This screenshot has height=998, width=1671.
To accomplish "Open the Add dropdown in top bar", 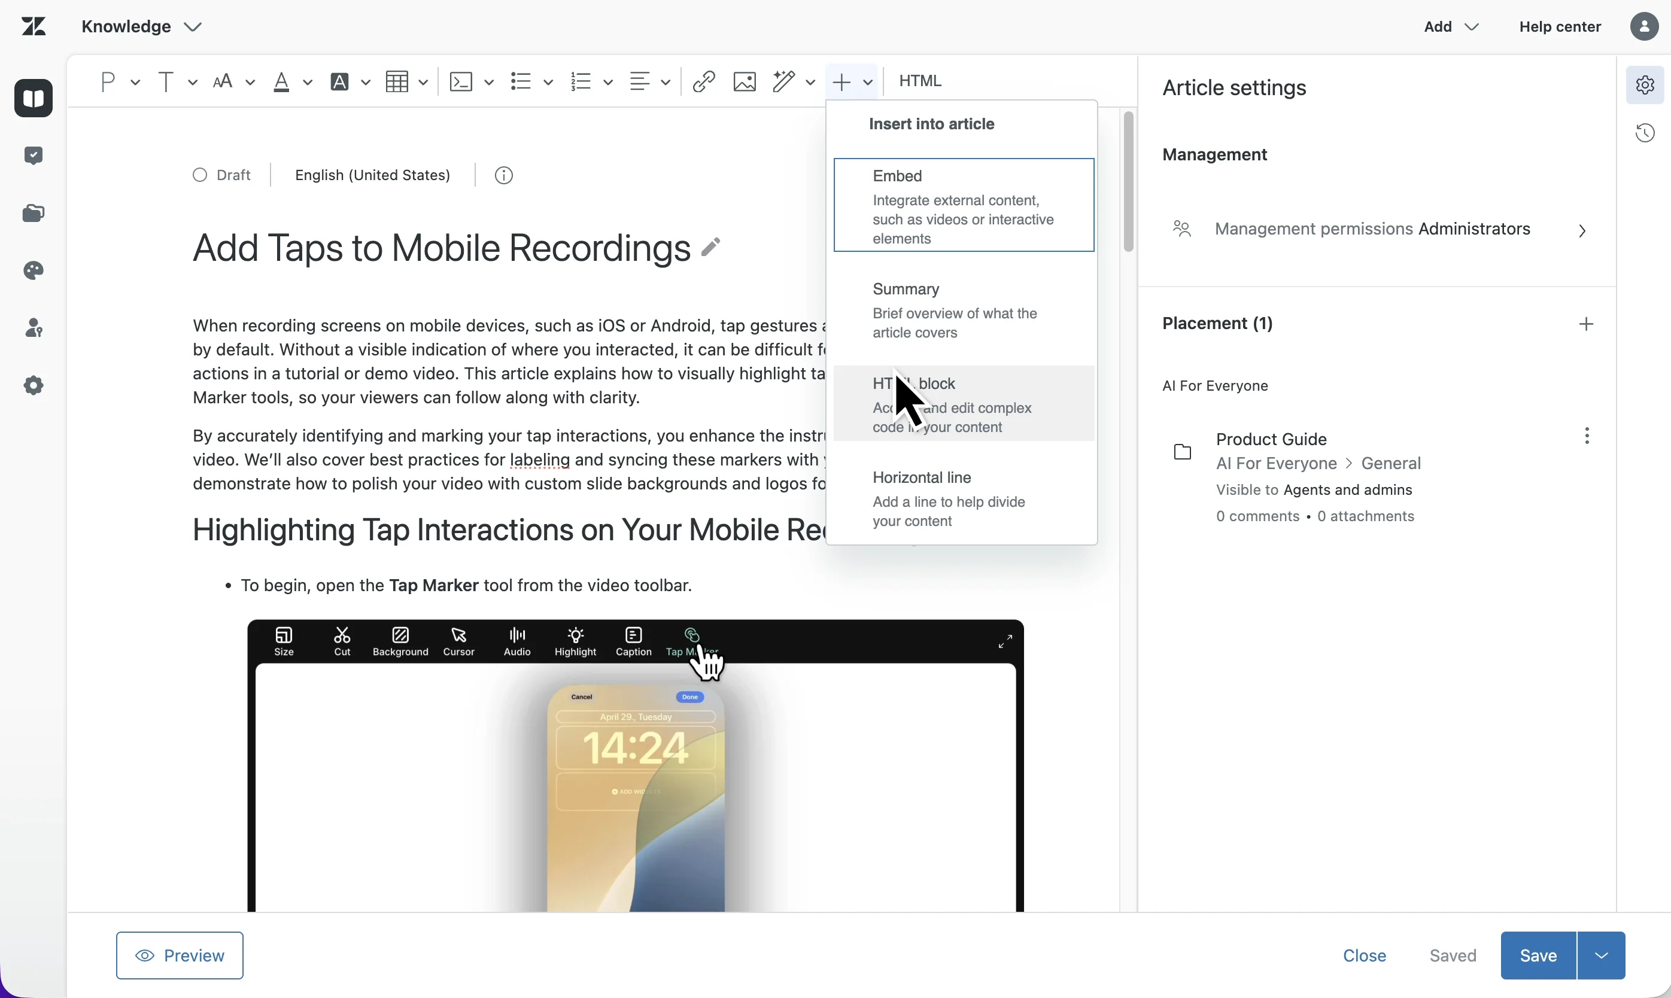I will point(1451,26).
